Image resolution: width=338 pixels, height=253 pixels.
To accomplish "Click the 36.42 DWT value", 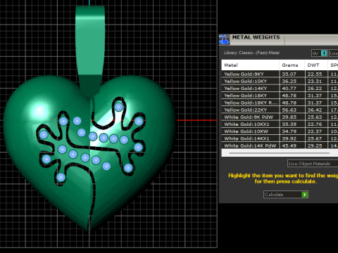I will [315, 110].
